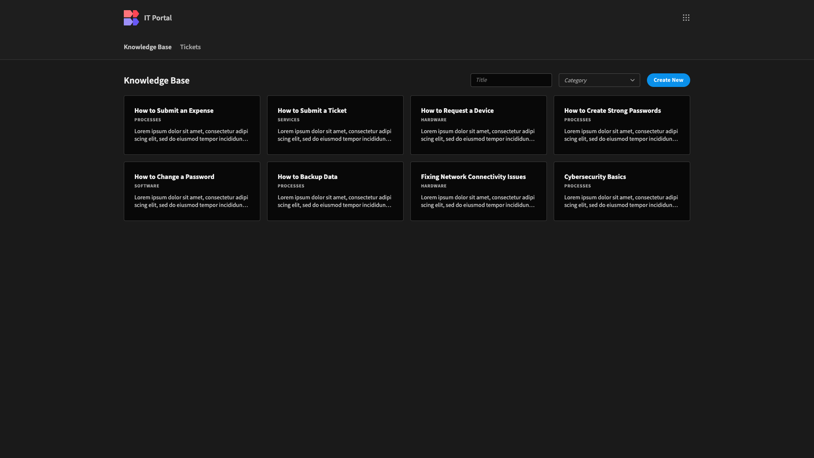Click the Knowledge Base page heading

coord(156,80)
